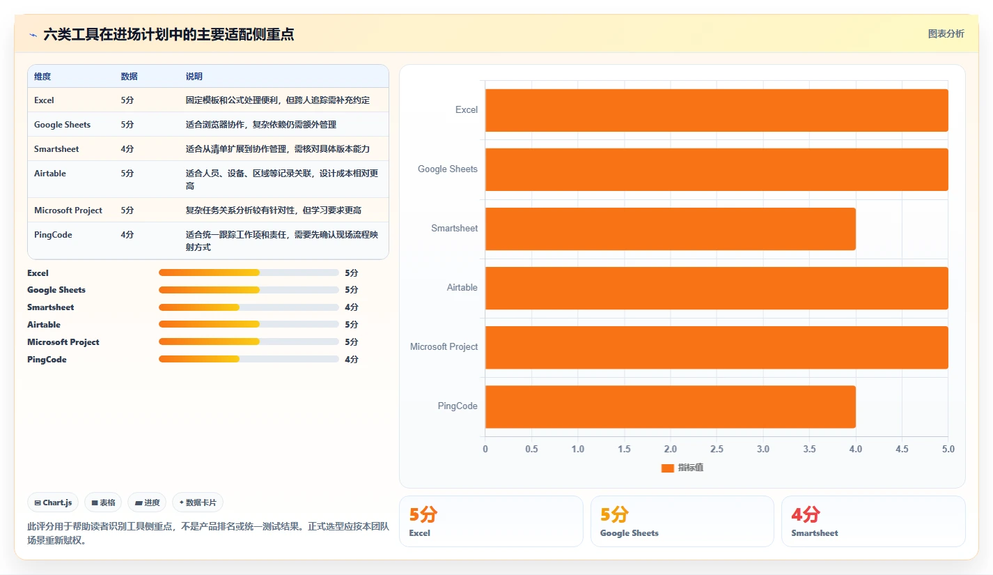The image size is (993, 575).
Task: Open the Smartsheet 4分 data card
Action: tap(873, 521)
